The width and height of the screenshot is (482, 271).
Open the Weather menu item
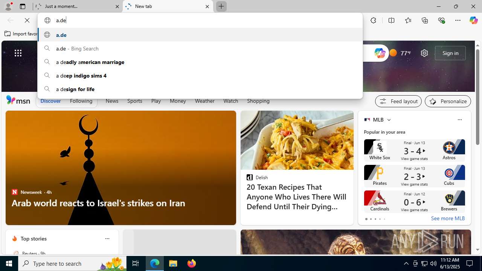[x=204, y=101]
